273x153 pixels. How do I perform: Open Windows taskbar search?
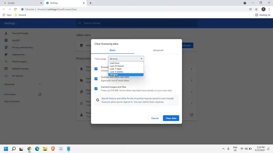[x=14, y=149]
